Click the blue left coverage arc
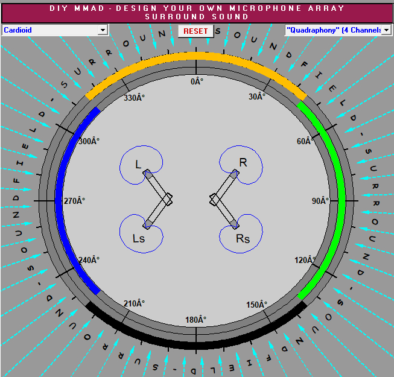Screen dimensions: 394x377 point(59,199)
